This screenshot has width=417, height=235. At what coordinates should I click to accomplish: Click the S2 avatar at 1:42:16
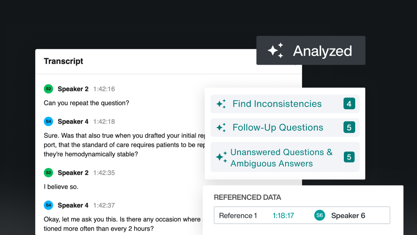[x=48, y=89]
